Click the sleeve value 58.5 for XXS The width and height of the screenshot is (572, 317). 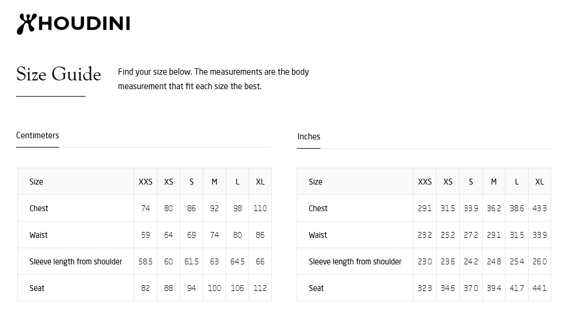point(145,261)
